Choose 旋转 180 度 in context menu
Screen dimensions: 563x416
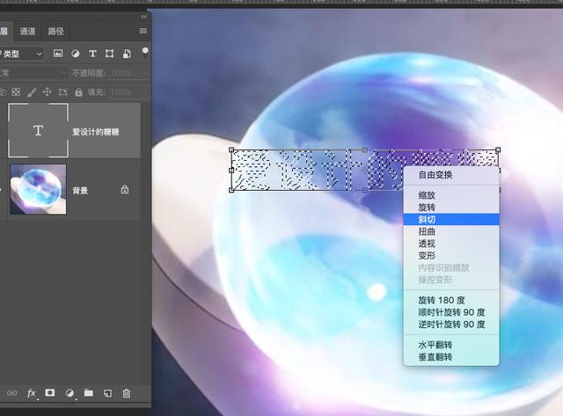pyautogui.click(x=451, y=300)
